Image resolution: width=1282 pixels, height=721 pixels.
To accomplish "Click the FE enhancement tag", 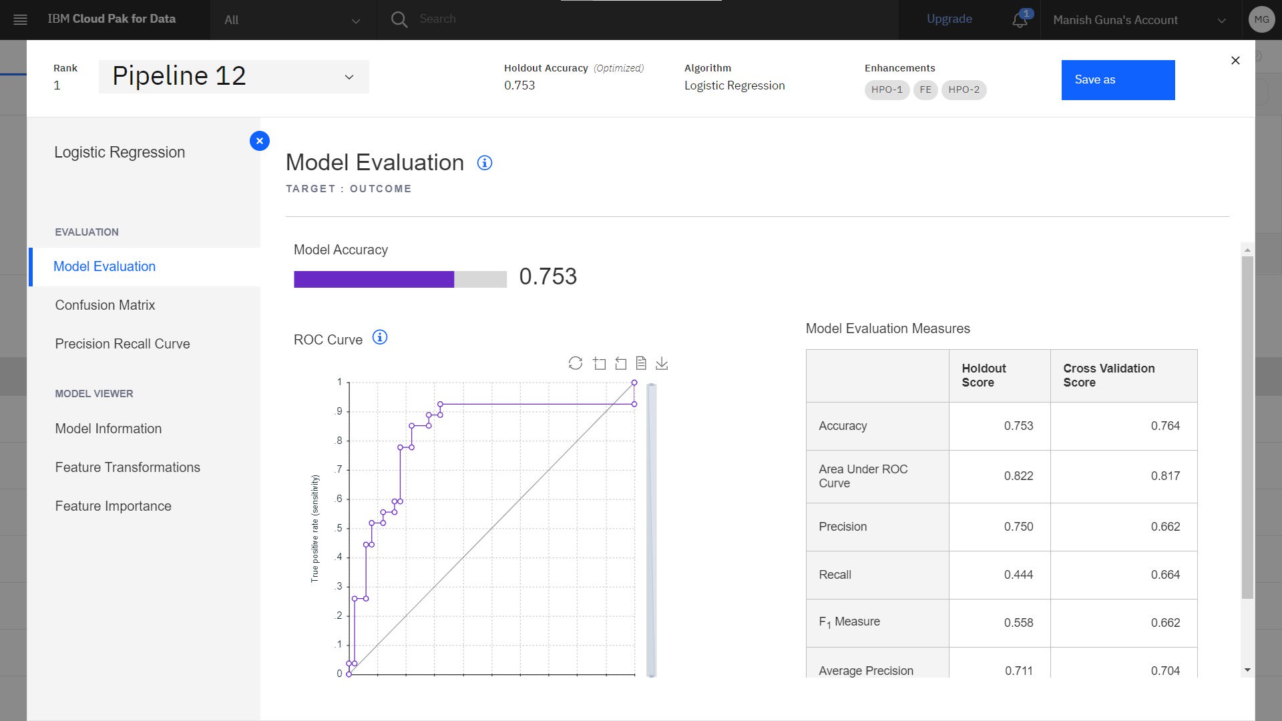I will (x=925, y=89).
